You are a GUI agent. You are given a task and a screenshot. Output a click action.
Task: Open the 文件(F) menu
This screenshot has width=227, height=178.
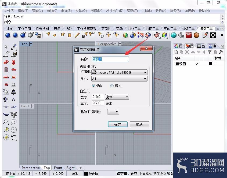[9, 11]
